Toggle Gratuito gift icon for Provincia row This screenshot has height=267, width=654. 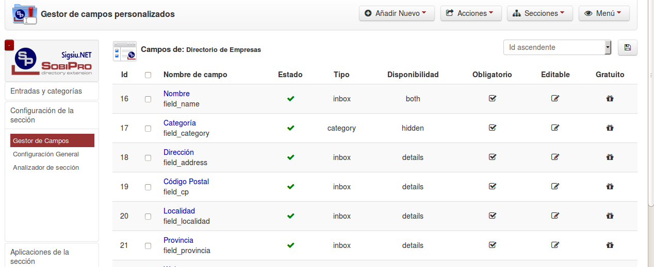(610, 245)
